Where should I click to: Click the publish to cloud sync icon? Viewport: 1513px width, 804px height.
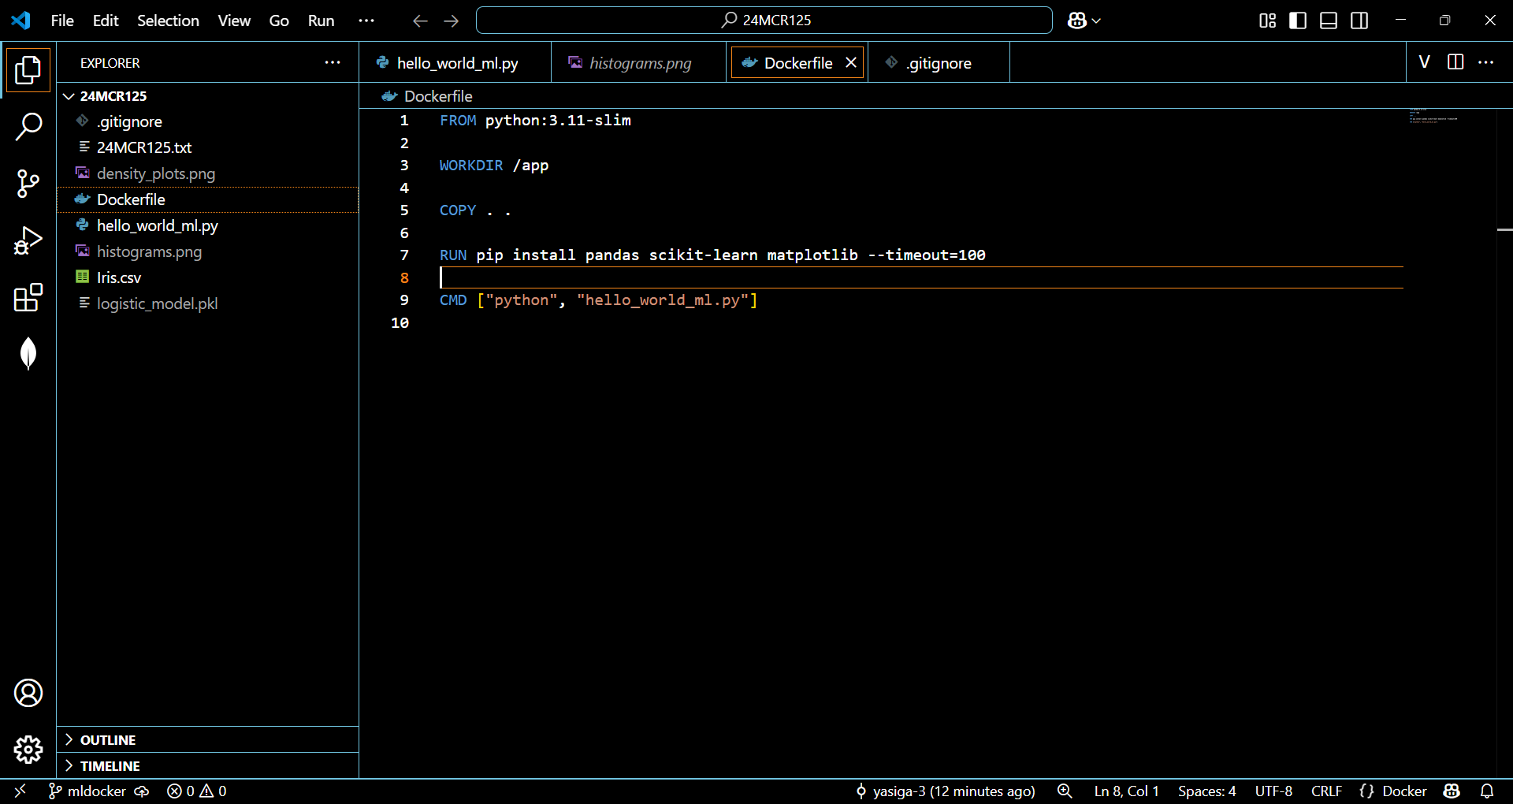[142, 791]
